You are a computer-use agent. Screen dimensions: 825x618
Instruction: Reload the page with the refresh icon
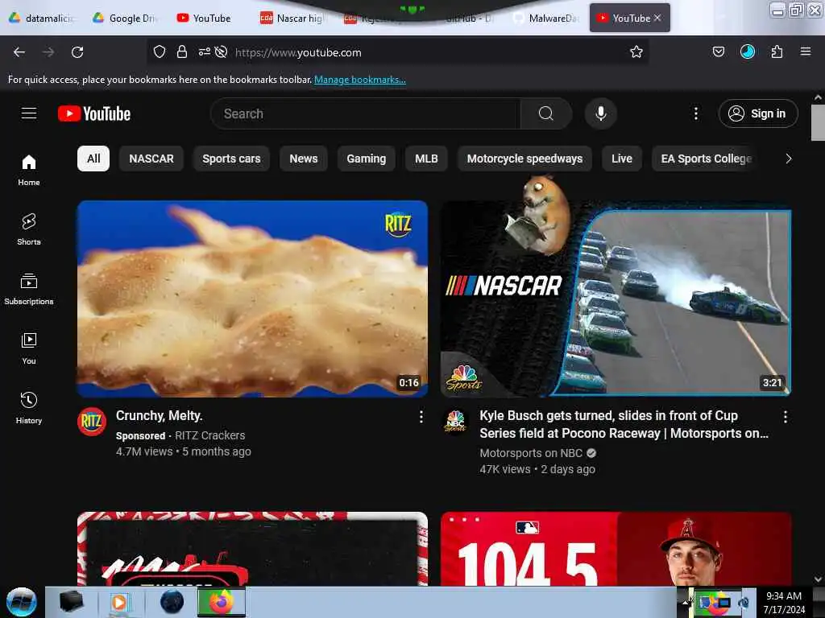(77, 52)
